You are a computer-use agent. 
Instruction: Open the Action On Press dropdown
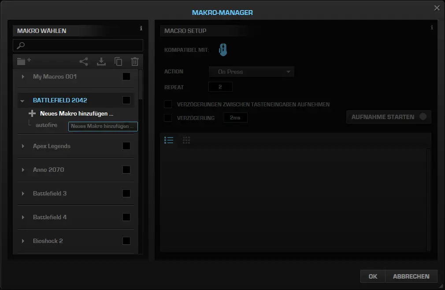click(252, 72)
